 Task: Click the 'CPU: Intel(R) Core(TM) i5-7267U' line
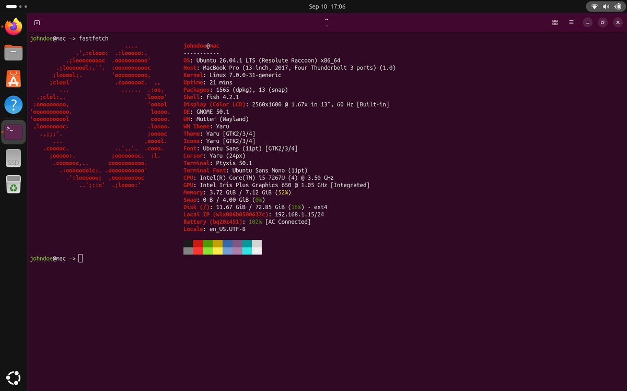tap(259, 178)
